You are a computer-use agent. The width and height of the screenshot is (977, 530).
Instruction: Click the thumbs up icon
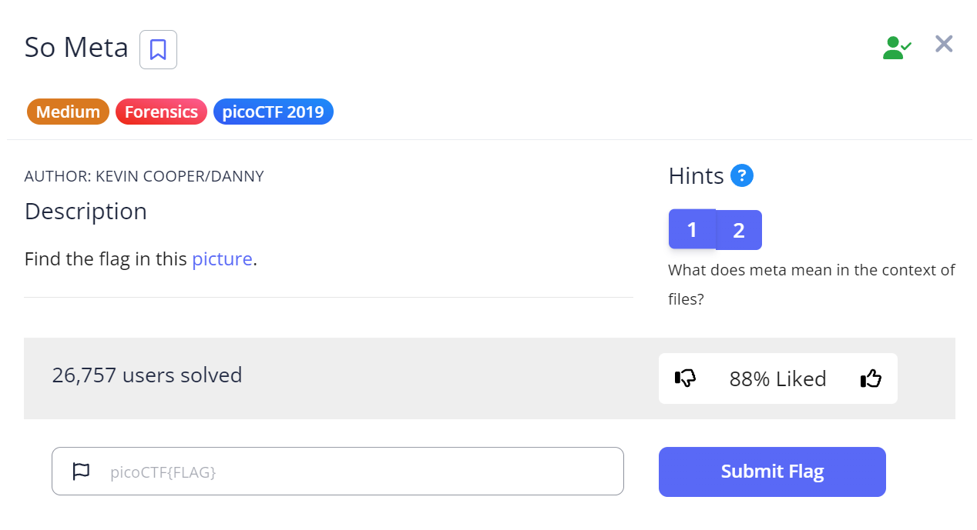tap(871, 378)
